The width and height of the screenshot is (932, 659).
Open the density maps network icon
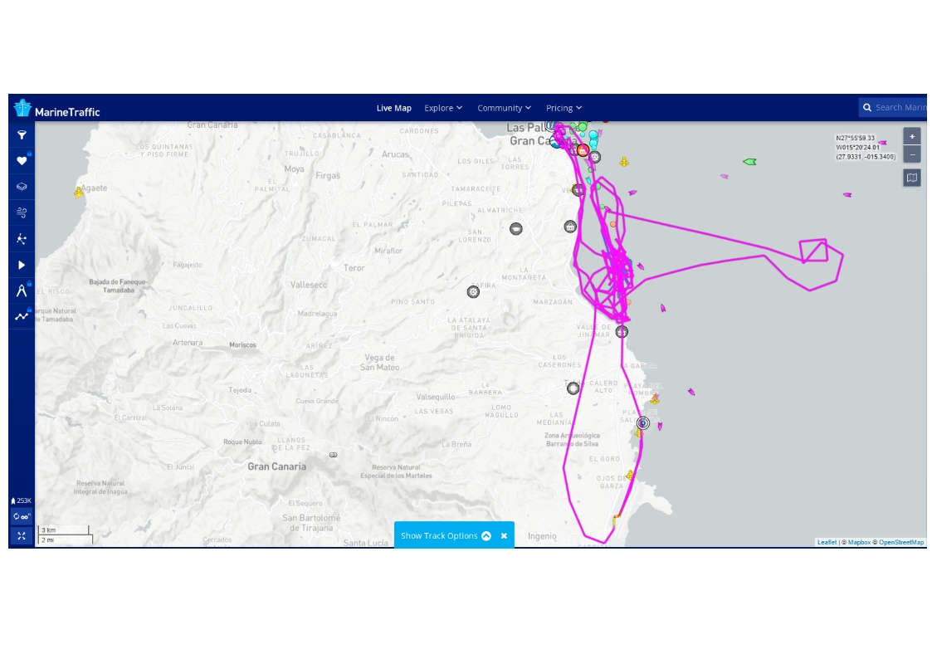click(x=22, y=239)
